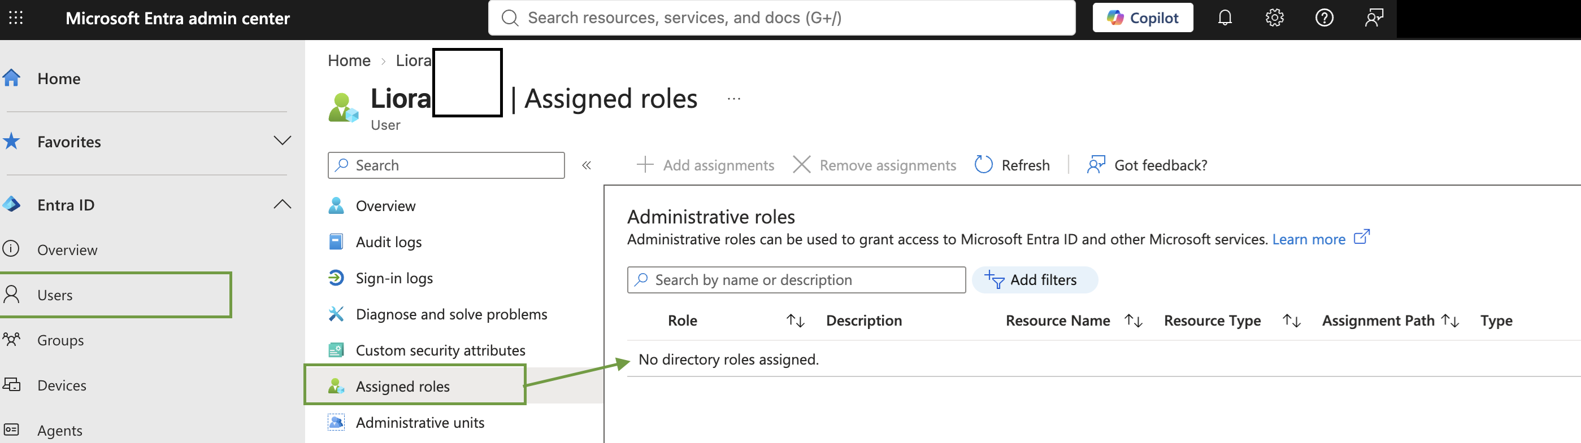Screen dimensions: 1581x443
Task: Launch Copilot from the header
Action: [x=1142, y=17]
